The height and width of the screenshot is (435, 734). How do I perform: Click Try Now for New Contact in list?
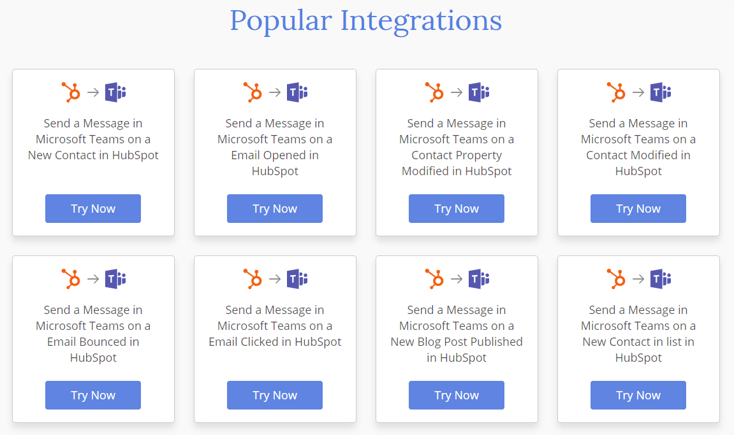point(638,395)
